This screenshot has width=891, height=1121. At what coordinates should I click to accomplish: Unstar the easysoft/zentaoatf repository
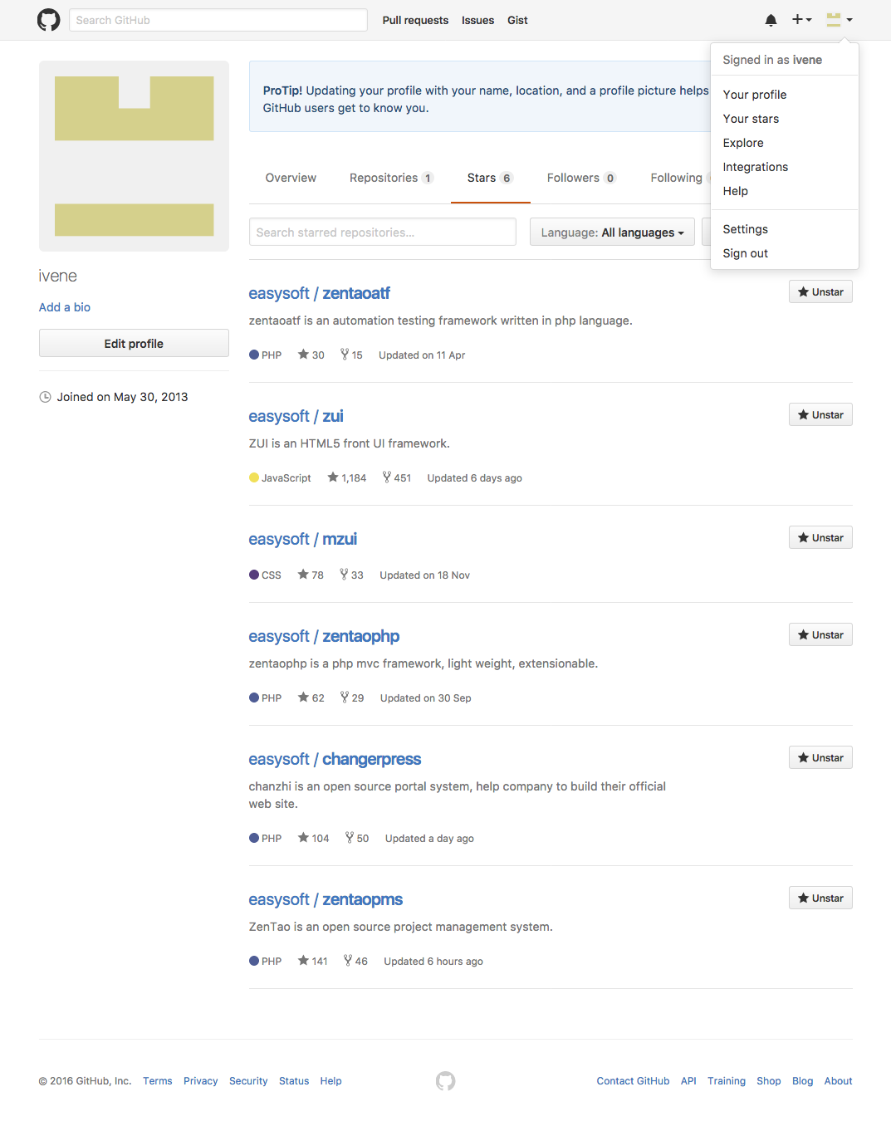820,292
